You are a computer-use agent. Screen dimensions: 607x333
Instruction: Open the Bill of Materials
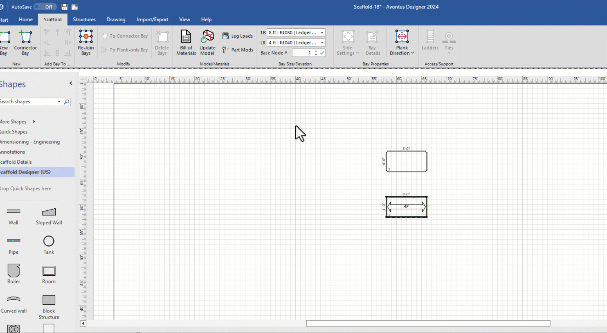(186, 37)
